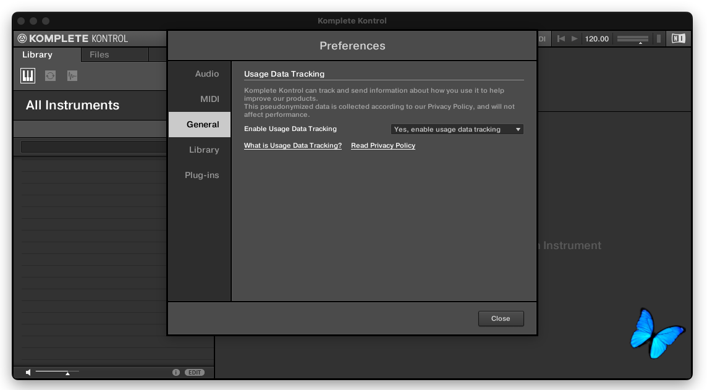
Task: Close the Preferences dialog
Action: click(501, 318)
